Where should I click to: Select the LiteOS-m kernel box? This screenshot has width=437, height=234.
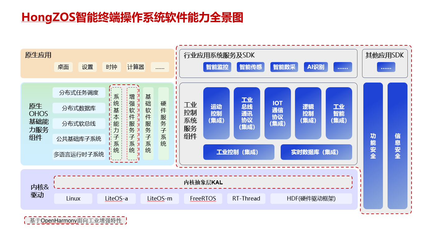tap(160, 199)
